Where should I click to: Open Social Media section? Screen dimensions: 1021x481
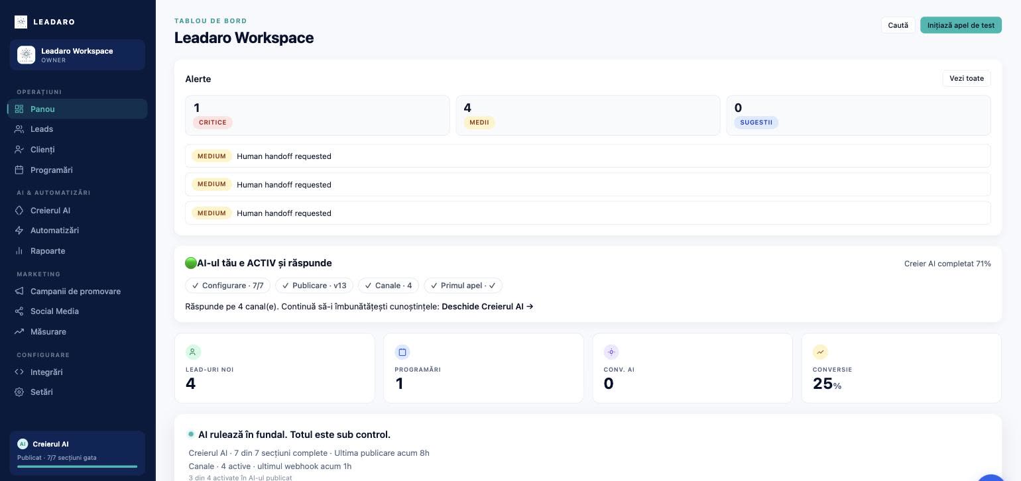[78, 311]
